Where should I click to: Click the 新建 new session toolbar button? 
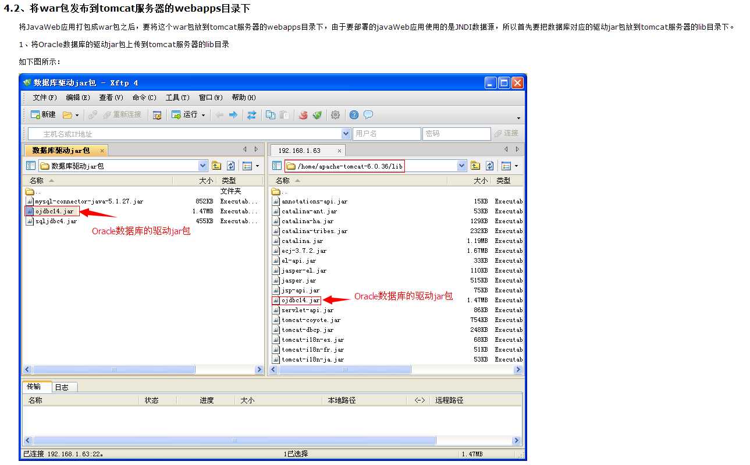[x=43, y=115]
